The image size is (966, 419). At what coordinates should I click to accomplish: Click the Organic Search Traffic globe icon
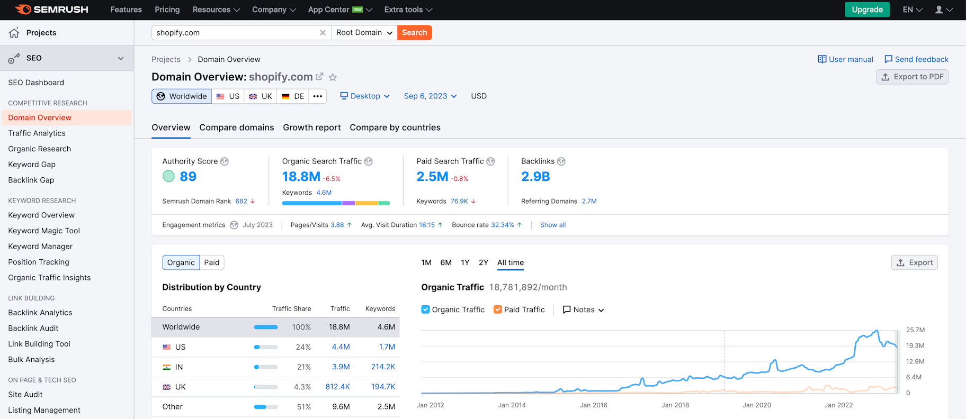click(369, 161)
